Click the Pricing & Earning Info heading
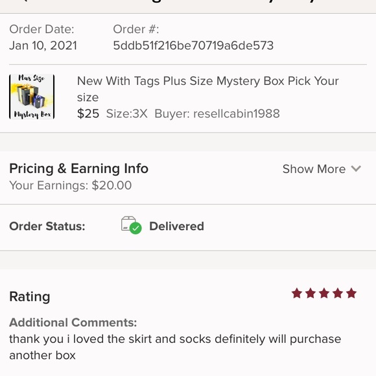376x376 pixels. pos(78,169)
